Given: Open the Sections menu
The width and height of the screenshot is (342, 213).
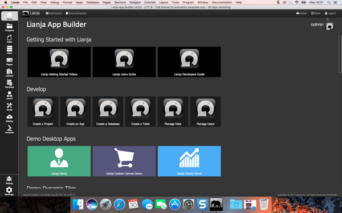Looking at the screenshot, I should click(x=120, y=2).
